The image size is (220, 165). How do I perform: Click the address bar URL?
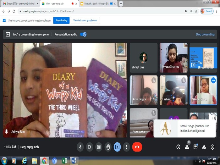[48, 11]
